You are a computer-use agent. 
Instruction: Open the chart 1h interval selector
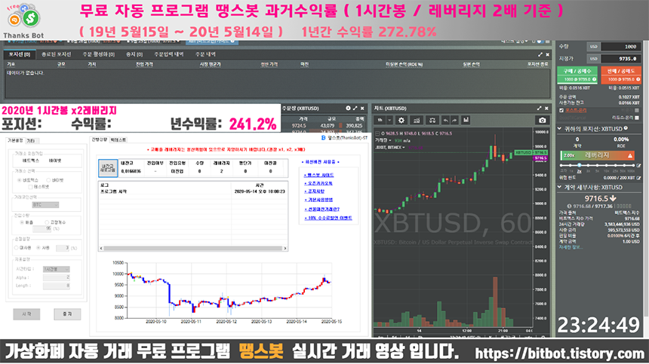pyautogui.click(x=380, y=121)
